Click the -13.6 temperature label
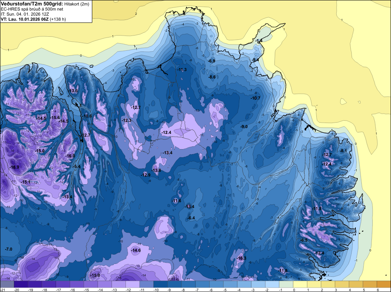Viewport: 391px width, 292px height. [73, 91]
